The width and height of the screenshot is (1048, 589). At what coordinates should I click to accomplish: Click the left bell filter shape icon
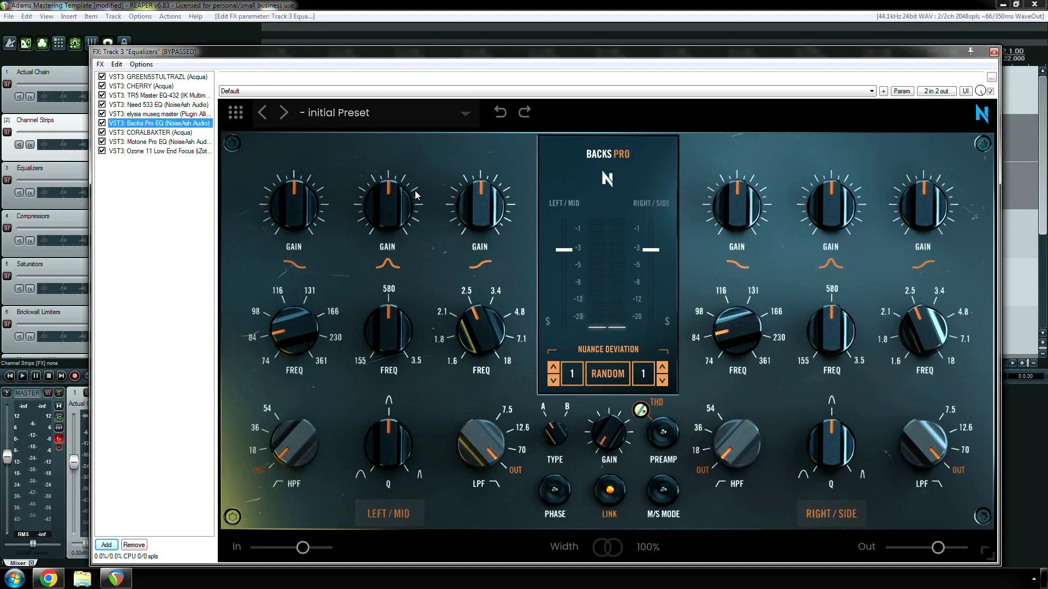(388, 264)
